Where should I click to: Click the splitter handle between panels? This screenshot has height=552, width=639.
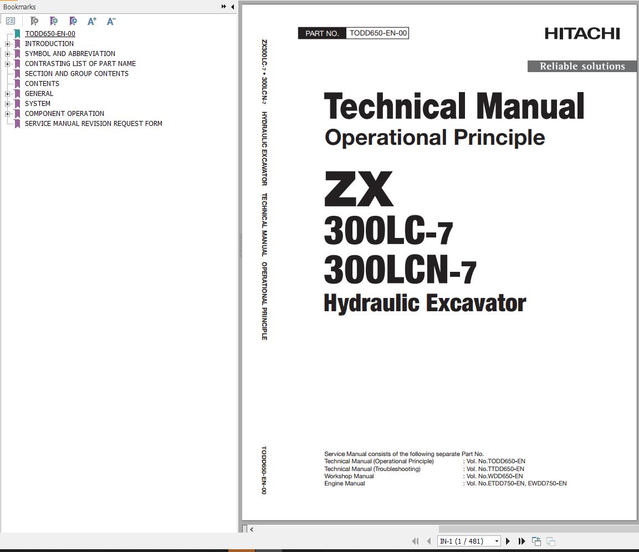241,245
